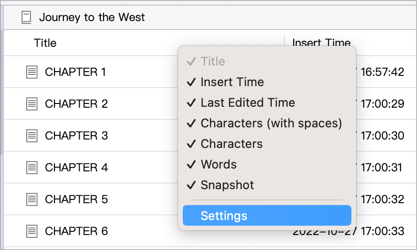Viewport: 417px width, 250px height.
Task: Select the CHAPTER 4 row title
Action: click(76, 168)
